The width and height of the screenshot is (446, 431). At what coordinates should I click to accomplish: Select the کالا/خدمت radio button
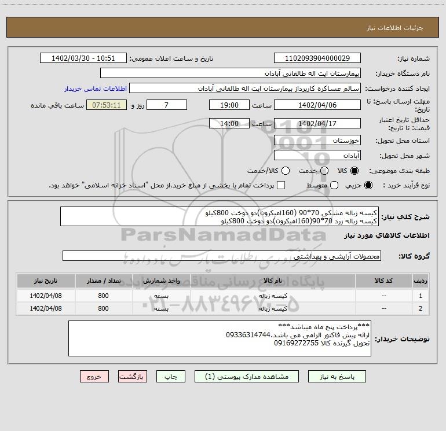(286, 171)
